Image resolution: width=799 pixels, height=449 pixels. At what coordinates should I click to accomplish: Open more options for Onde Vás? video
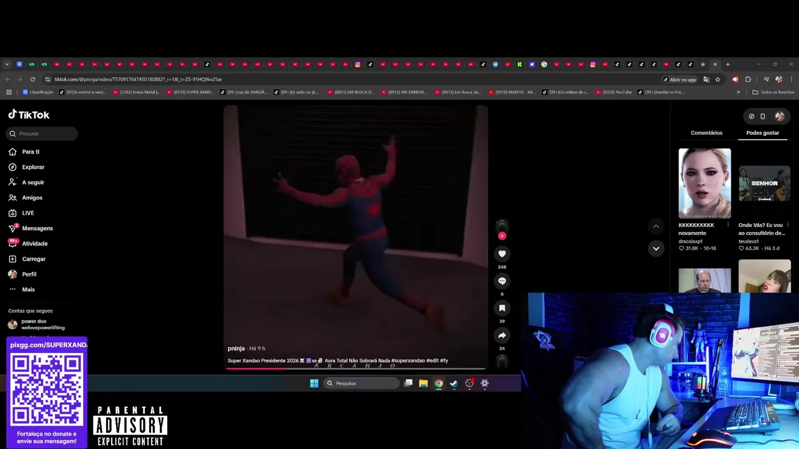[x=788, y=224]
